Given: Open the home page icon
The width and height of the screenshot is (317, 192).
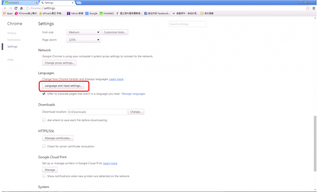Looking at the screenshot, I should point(21,8).
